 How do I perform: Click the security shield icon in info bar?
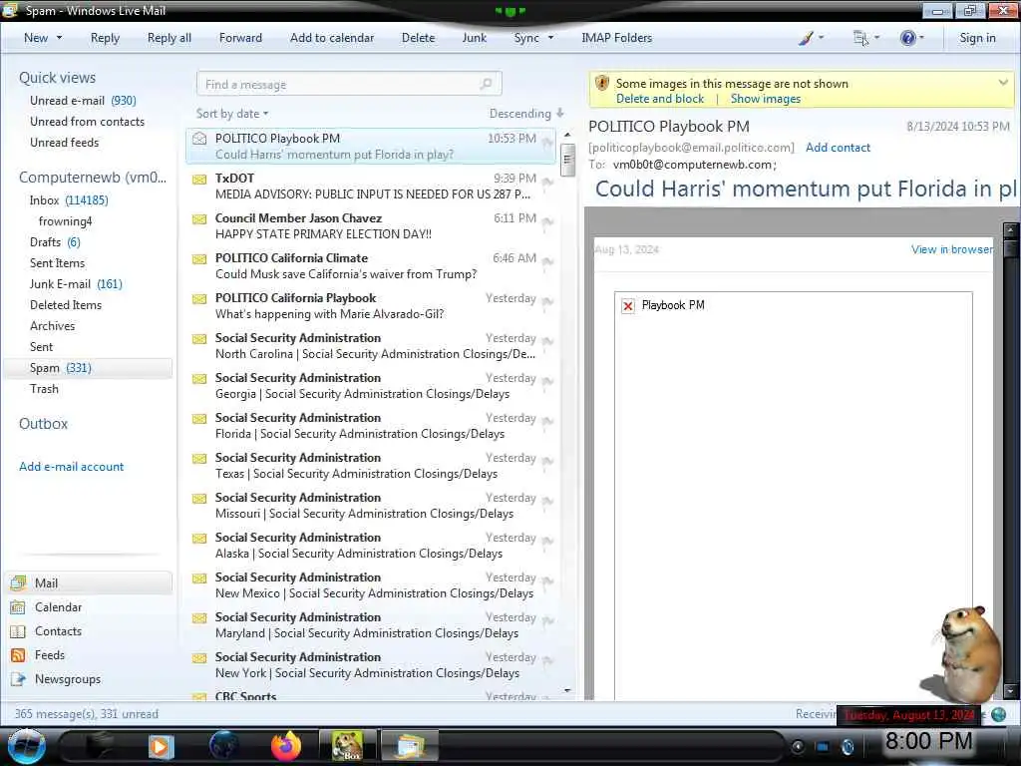pyautogui.click(x=602, y=84)
